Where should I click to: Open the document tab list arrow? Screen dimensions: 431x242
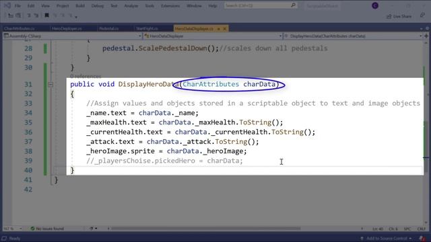(x=421, y=28)
